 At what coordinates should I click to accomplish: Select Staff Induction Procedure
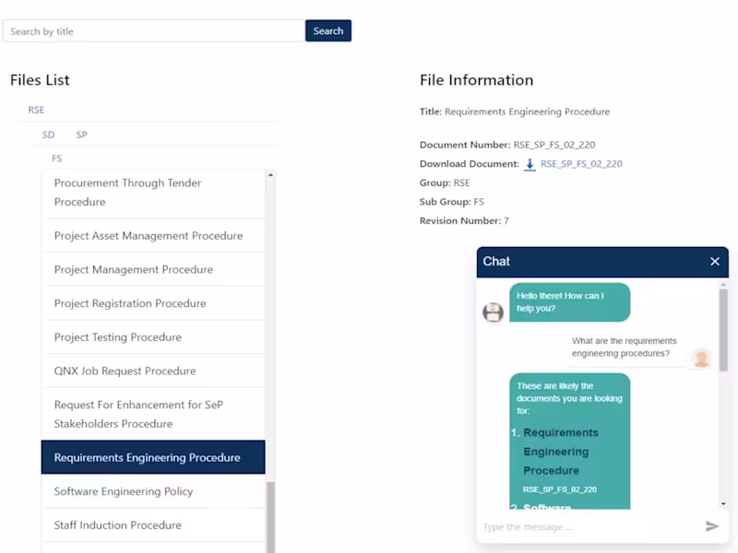click(153, 525)
